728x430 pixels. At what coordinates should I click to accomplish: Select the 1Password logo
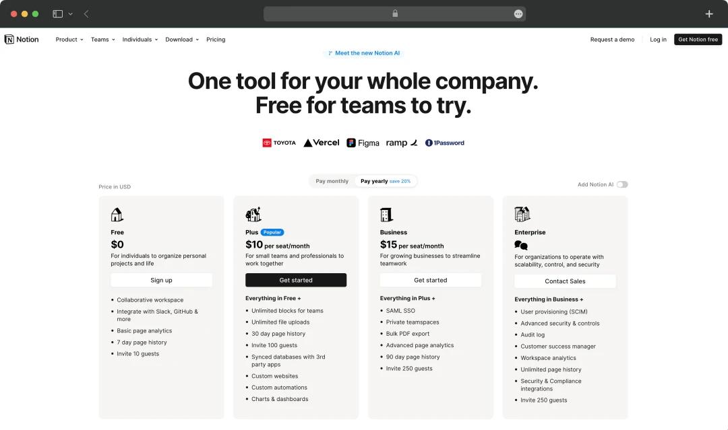(444, 142)
